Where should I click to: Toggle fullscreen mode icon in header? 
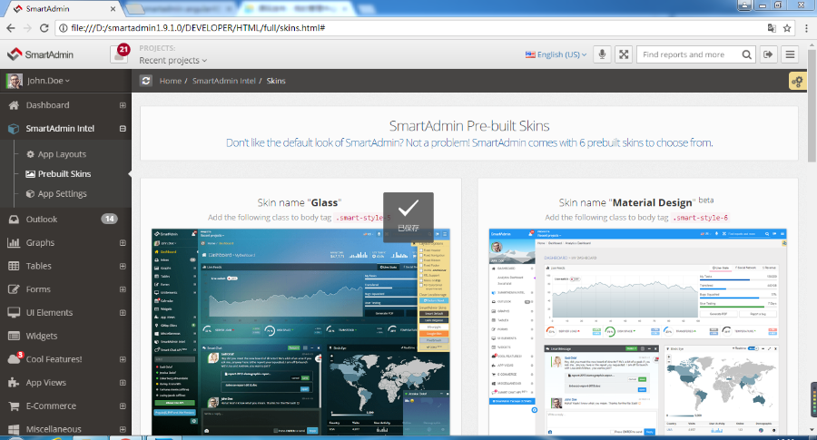click(624, 54)
